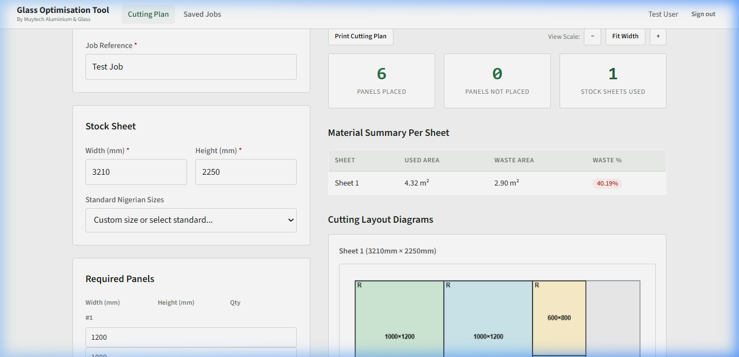This screenshot has width=739, height=357.
Task: Click the stock sheet Height input 2250
Action: pos(246,172)
